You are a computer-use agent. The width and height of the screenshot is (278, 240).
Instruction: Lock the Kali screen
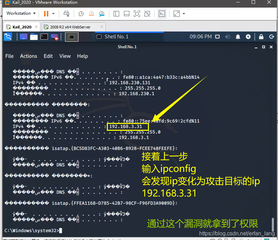pos(261,37)
